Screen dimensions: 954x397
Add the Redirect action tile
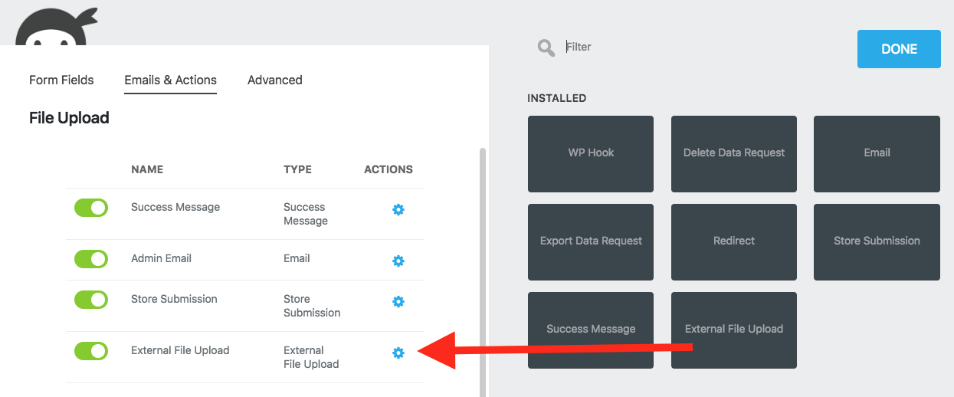pyautogui.click(x=734, y=241)
